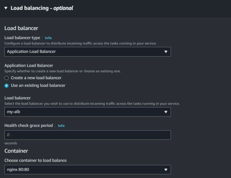This screenshot has width=231, height=178.
Task: Open the nginx 80:80 container dropdown
Action: point(87,170)
